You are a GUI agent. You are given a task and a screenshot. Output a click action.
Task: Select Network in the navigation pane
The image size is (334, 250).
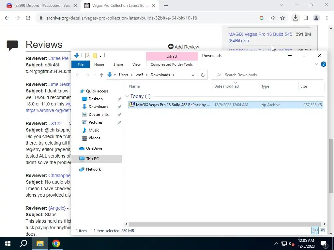tap(93, 169)
